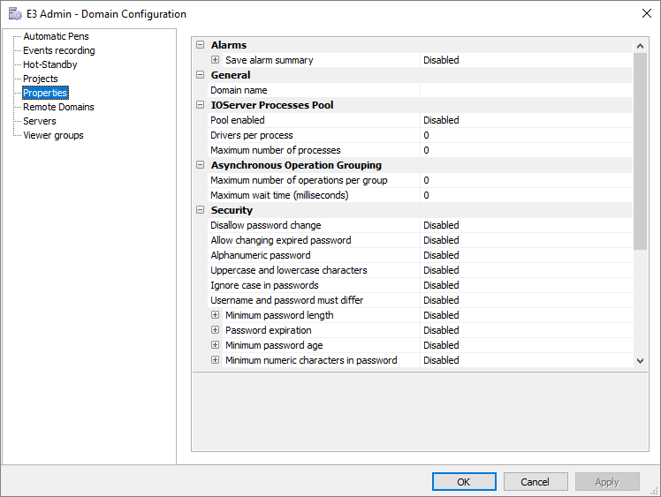Click Uppercase and lowercase characters Disabled value

pos(527,270)
